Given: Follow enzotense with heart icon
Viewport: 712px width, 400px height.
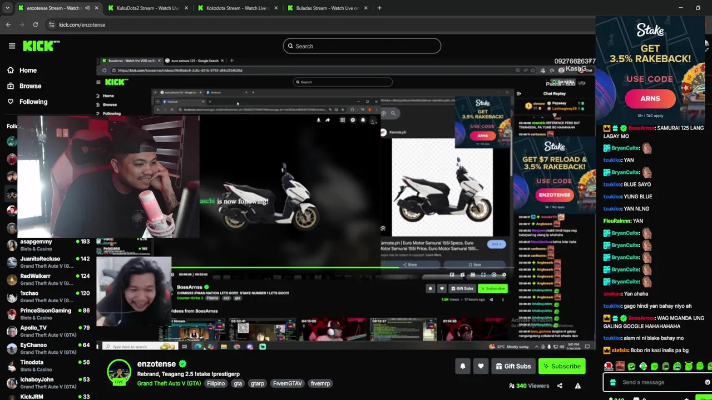Looking at the screenshot, I should pyautogui.click(x=481, y=366).
